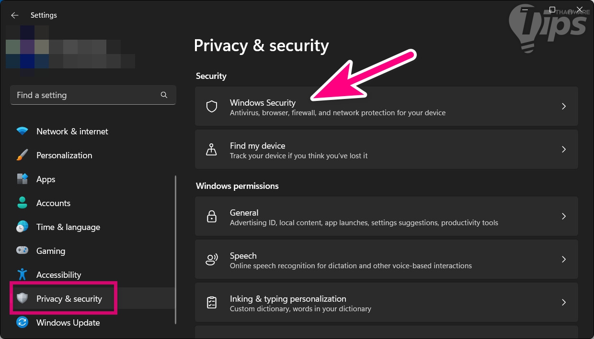The width and height of the screenshot is (594, 339).
Task: Select Apps in the sidebar
Action: (x=46, y=179)
